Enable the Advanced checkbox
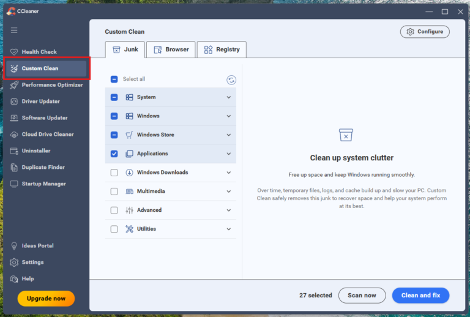The width and height of the screenshot is (470, 317). click(x=114, y=211)
